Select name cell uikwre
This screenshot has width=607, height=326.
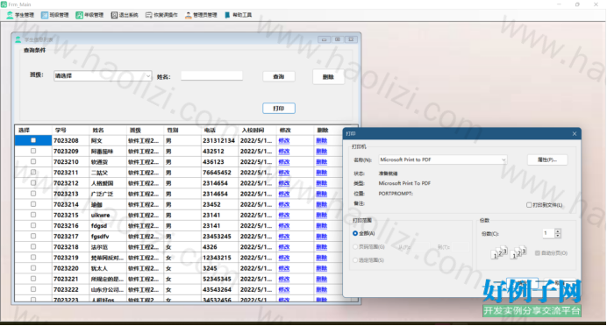coord(108,215)
